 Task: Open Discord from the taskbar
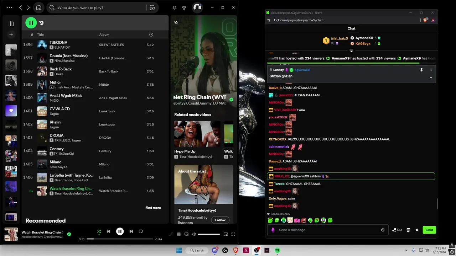tap(215, 250)
